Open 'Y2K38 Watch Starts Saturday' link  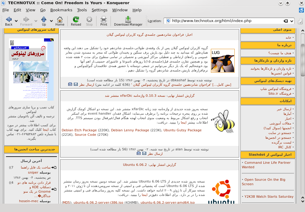tap(269, 197)
